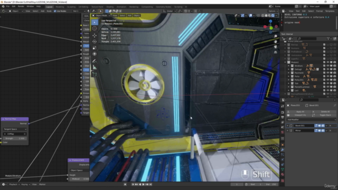Select the Transform tool in viewport toolbar
The height and width of the screenshot is (190, 338).
pos(95,54)
